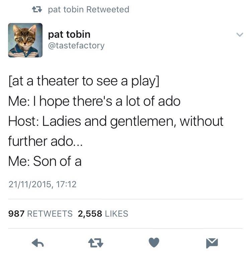Open the bold 'pat tobin' display name
The width and height of the screenshot is (251, 253).
(69, 34)
